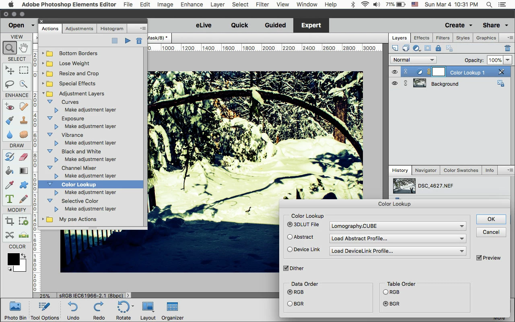Switch to the Histogram tab
515x322 pixels.
click(112, 29)
